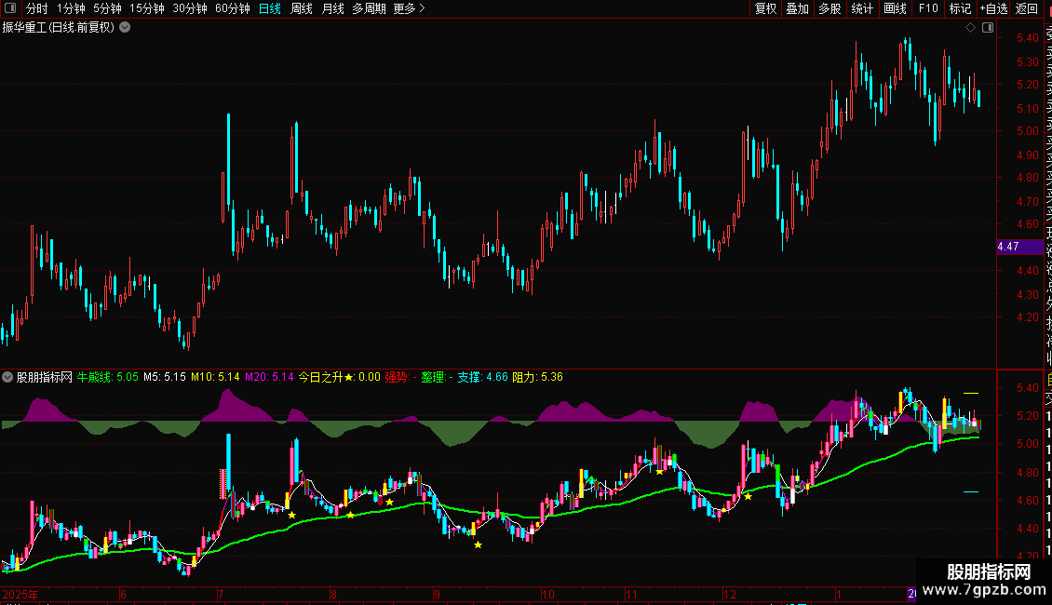
Task: Click the month 9 marker on timeline
Action: pos(437,594)
